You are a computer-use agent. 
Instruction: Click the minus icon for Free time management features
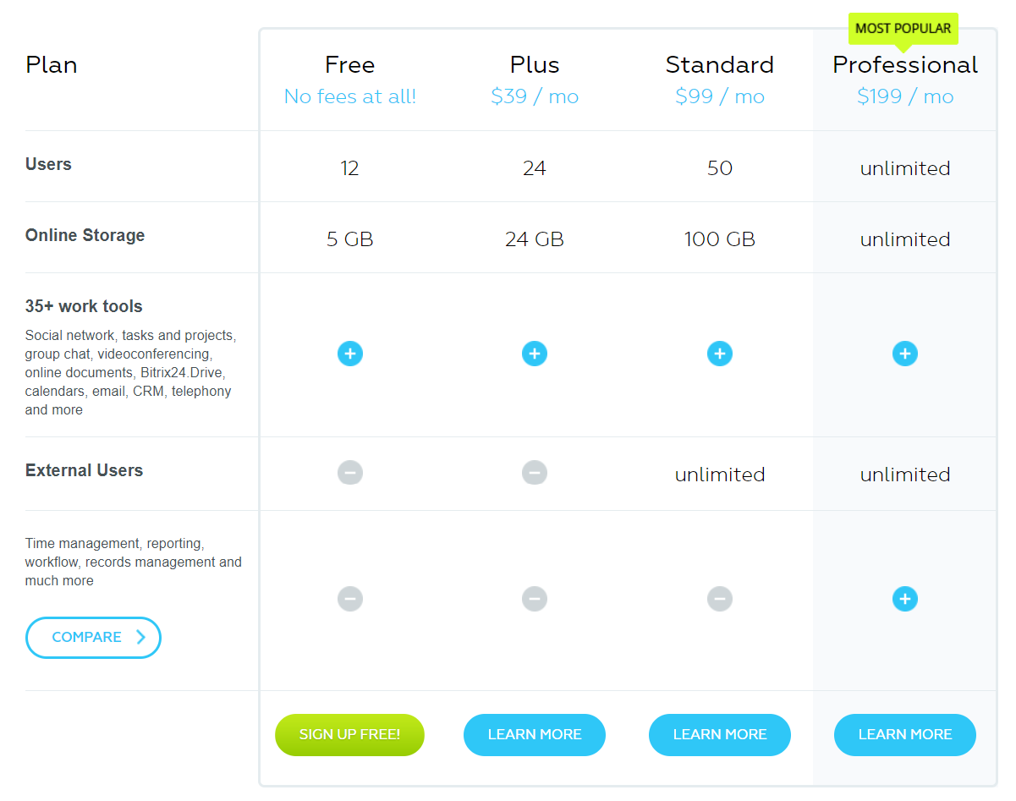coord(349,598)
